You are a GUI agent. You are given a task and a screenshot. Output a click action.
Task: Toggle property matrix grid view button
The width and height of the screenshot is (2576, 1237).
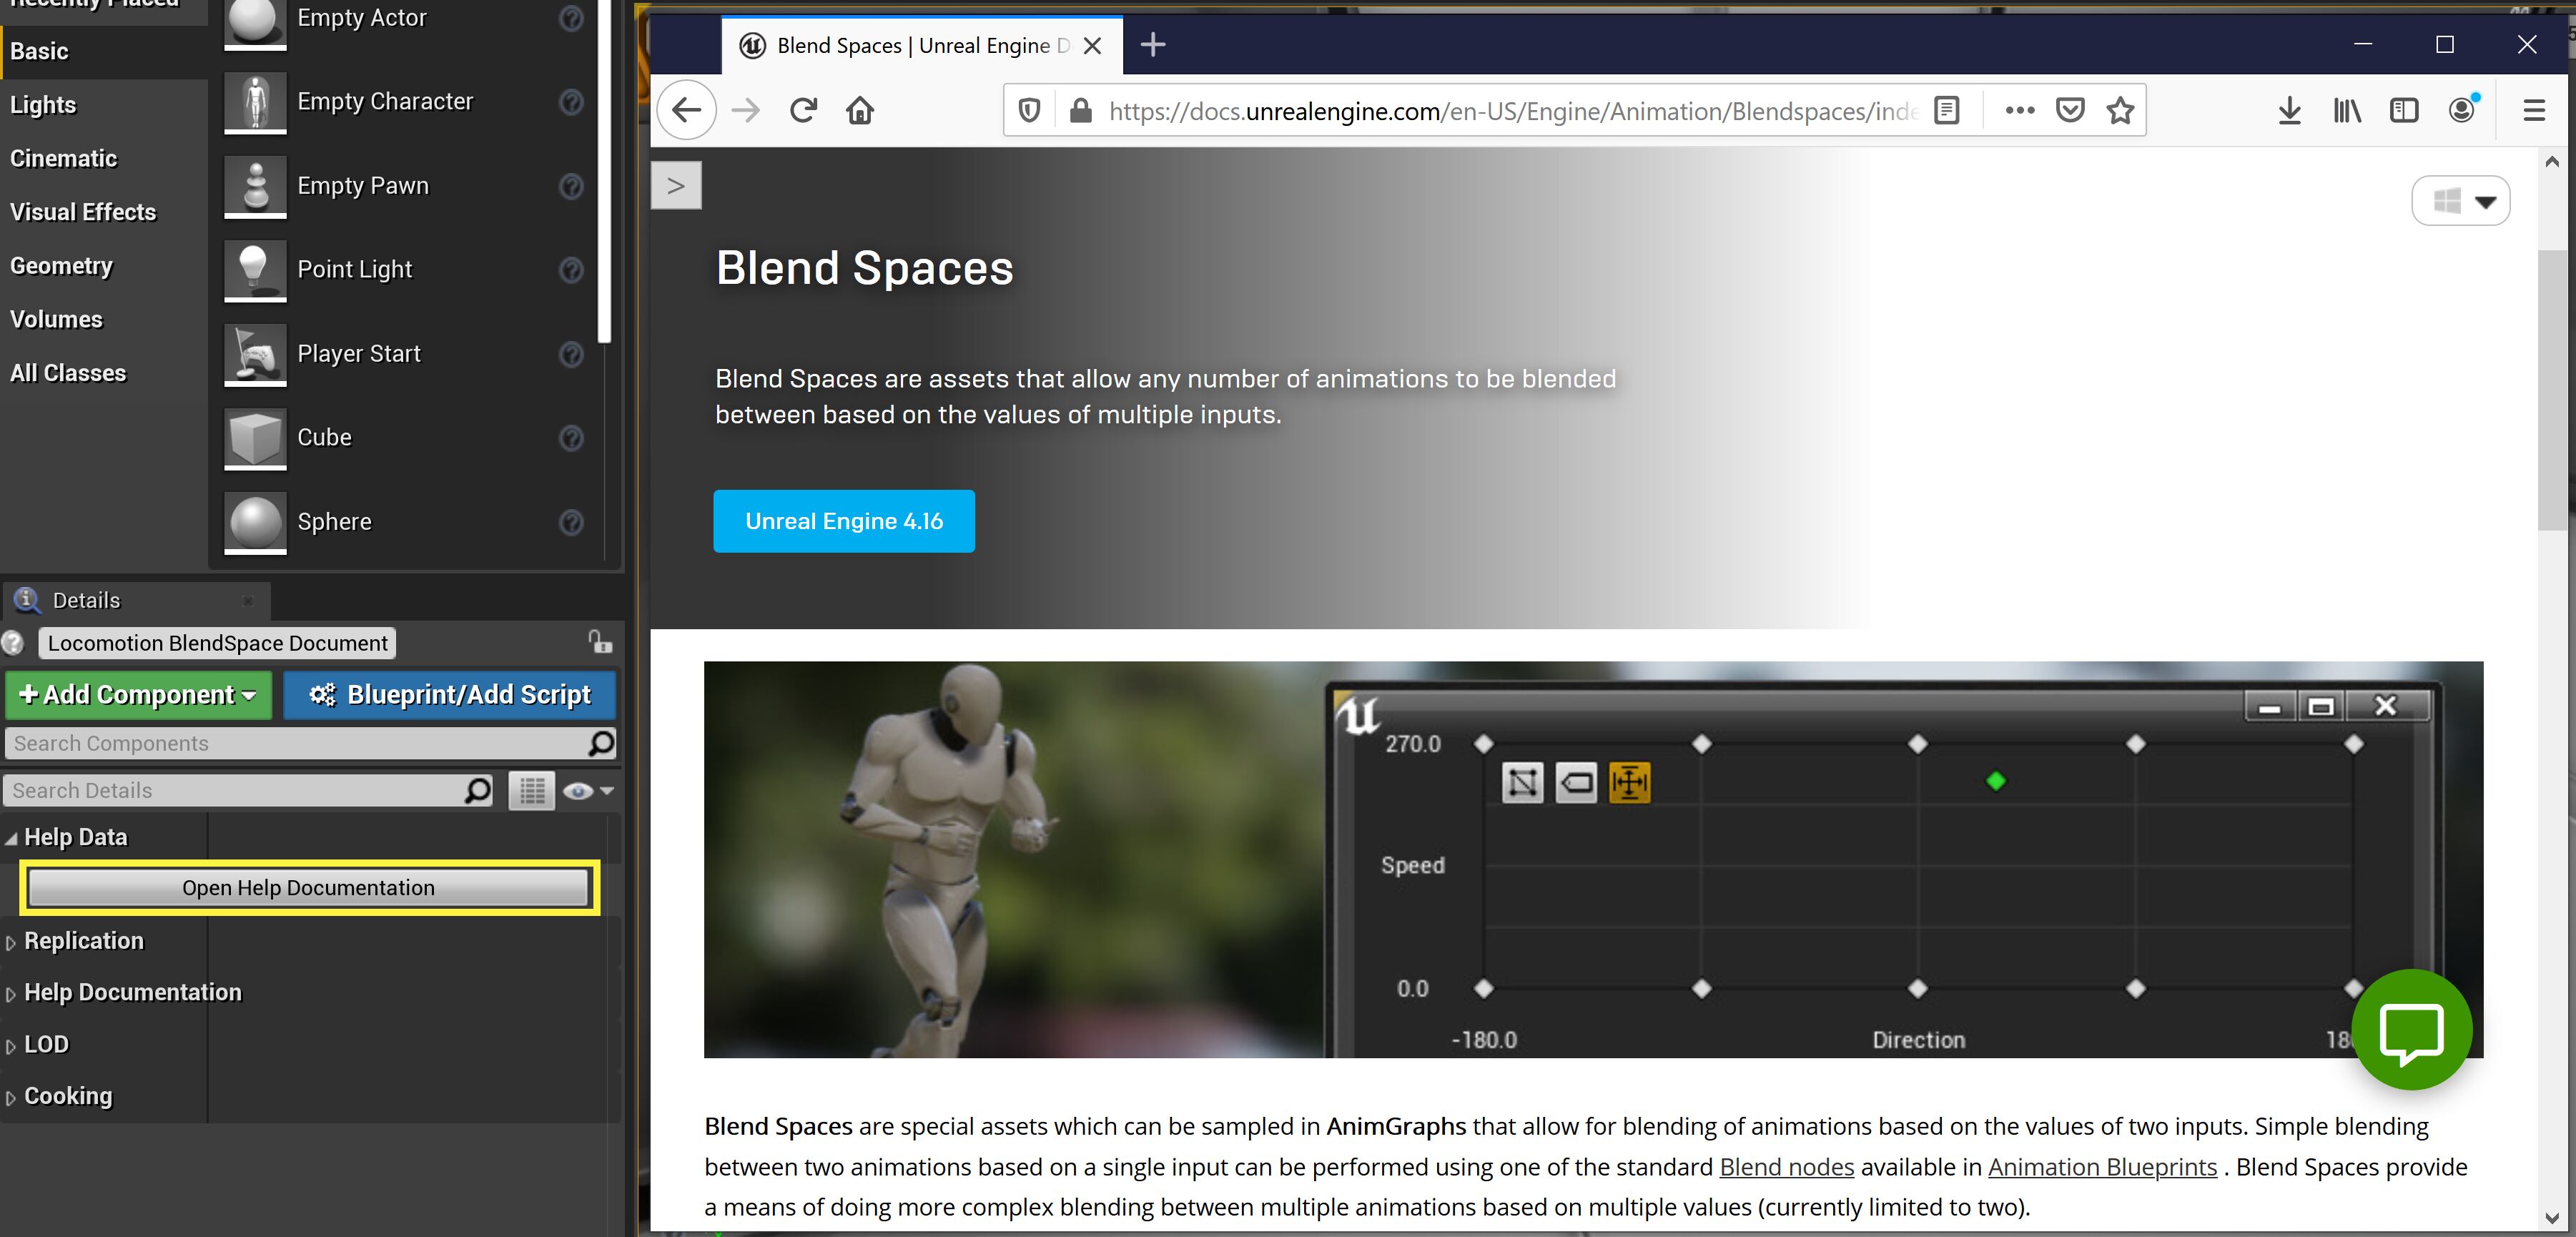coord(532,791)
